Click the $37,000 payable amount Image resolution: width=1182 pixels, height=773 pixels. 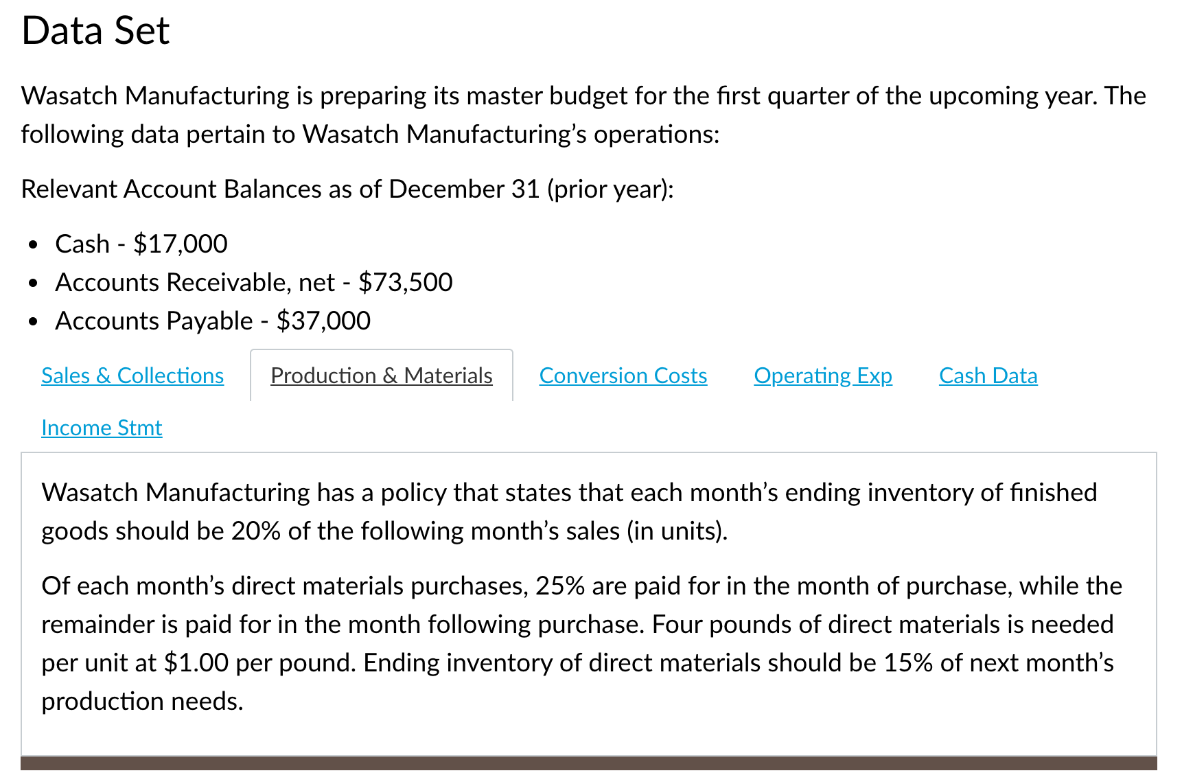coord(323,321)
